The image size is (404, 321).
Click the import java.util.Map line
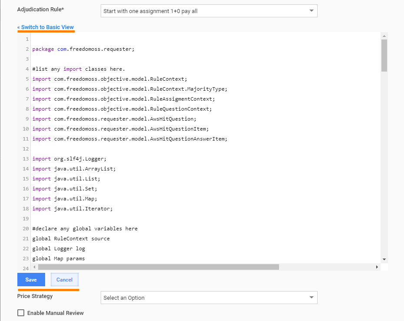pos(65,199)
